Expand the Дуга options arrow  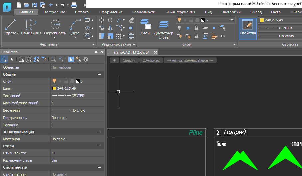coord(75,38)
